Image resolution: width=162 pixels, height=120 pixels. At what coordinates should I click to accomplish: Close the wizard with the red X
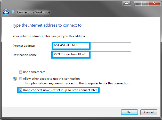coord(154,3)
